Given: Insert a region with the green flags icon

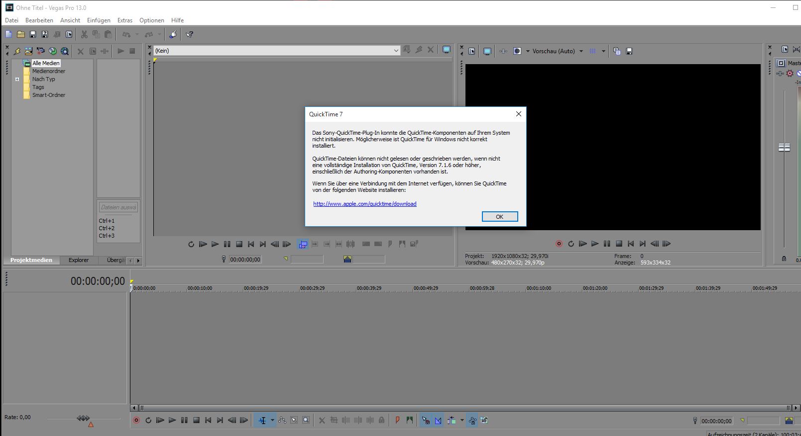Looking at the screenshot, I should point(409,420).
